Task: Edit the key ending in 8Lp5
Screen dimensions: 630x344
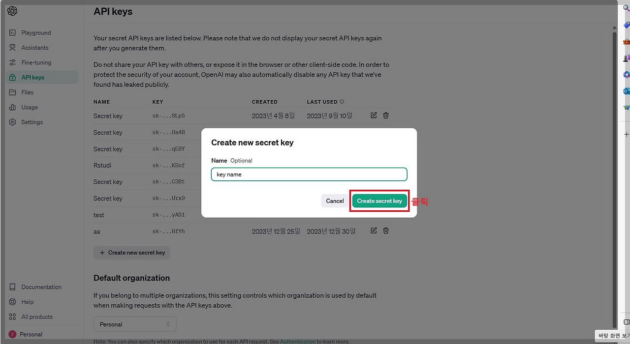Action: [x=374, y=115]
